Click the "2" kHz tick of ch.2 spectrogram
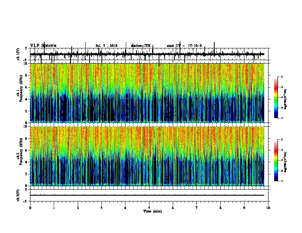This screenshot has height=233, width=302. coord(27,174)
